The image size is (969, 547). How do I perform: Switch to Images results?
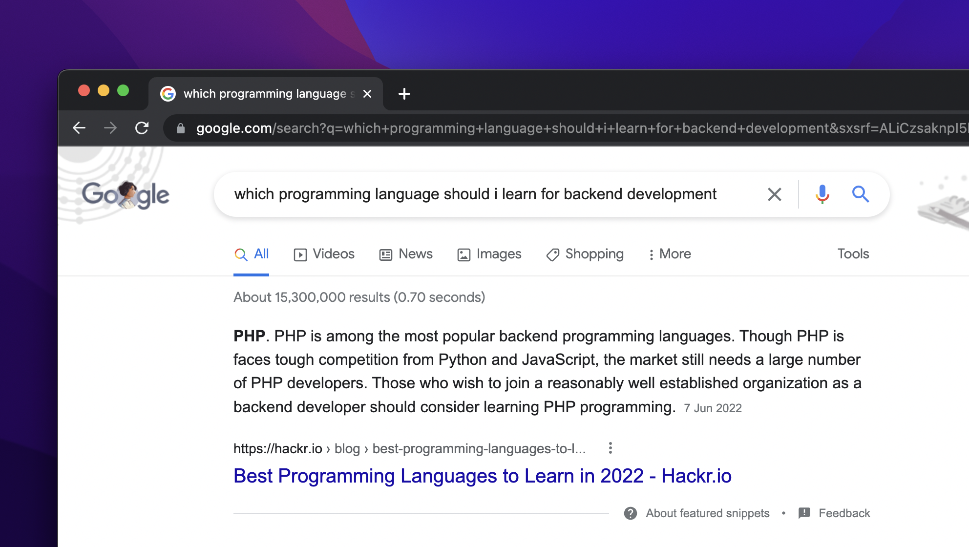pyautogui.click(x=489, y=254)
